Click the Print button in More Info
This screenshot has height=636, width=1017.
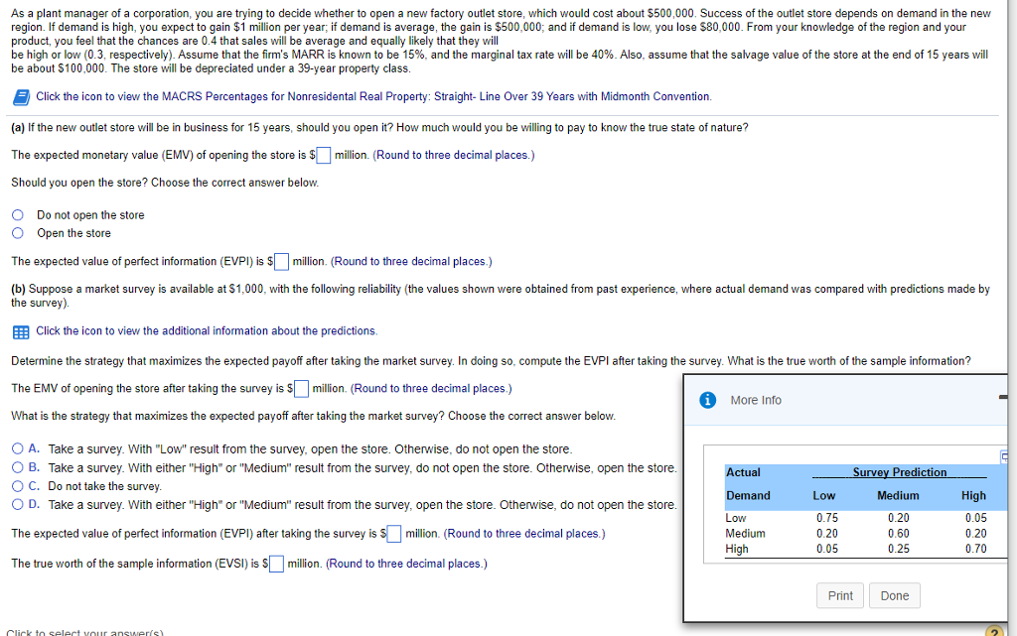[840, 596]
